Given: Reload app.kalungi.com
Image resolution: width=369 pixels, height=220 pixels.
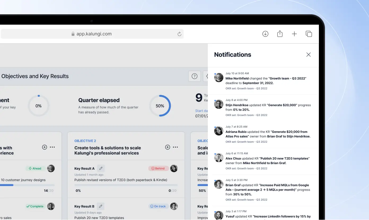Looking at the screenshot, I should click(179, 34).
